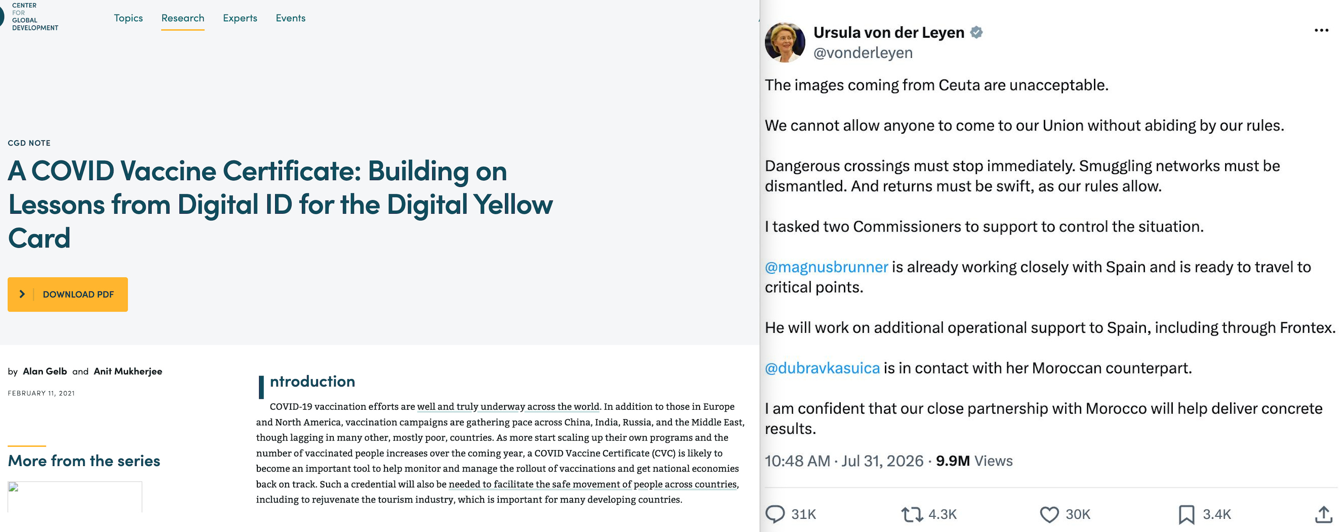Click the repost arrows icon
Viewport: 1339px width, 532px height.
912,514
